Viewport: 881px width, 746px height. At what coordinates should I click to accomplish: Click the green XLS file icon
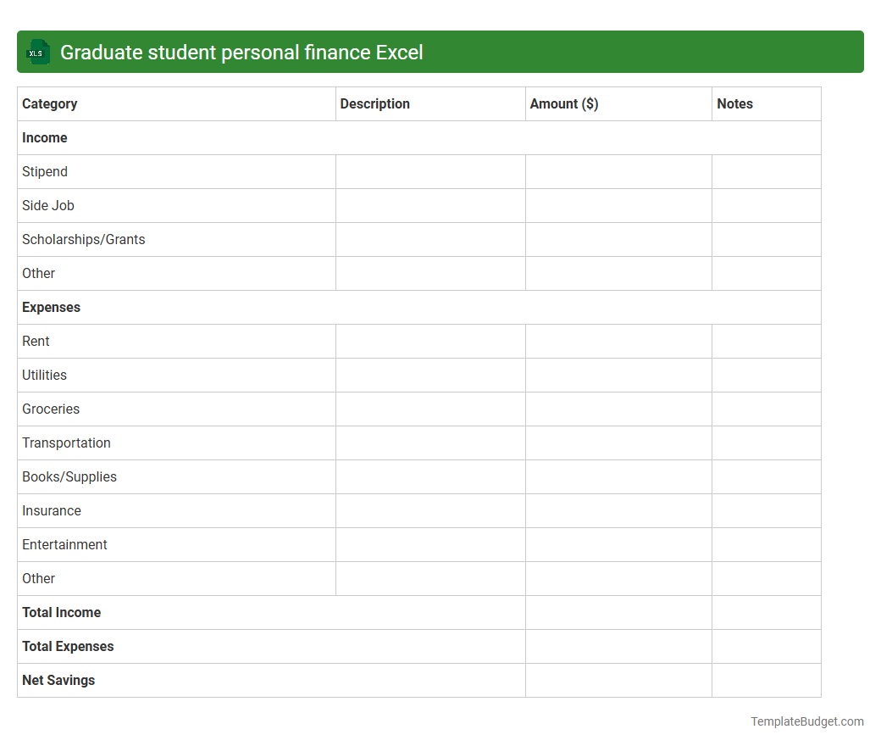point(37,52)
